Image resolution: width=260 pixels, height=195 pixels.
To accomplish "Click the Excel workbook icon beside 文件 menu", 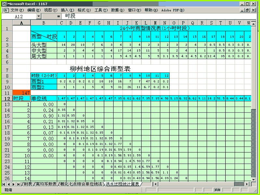I will (x=6, y=10).
